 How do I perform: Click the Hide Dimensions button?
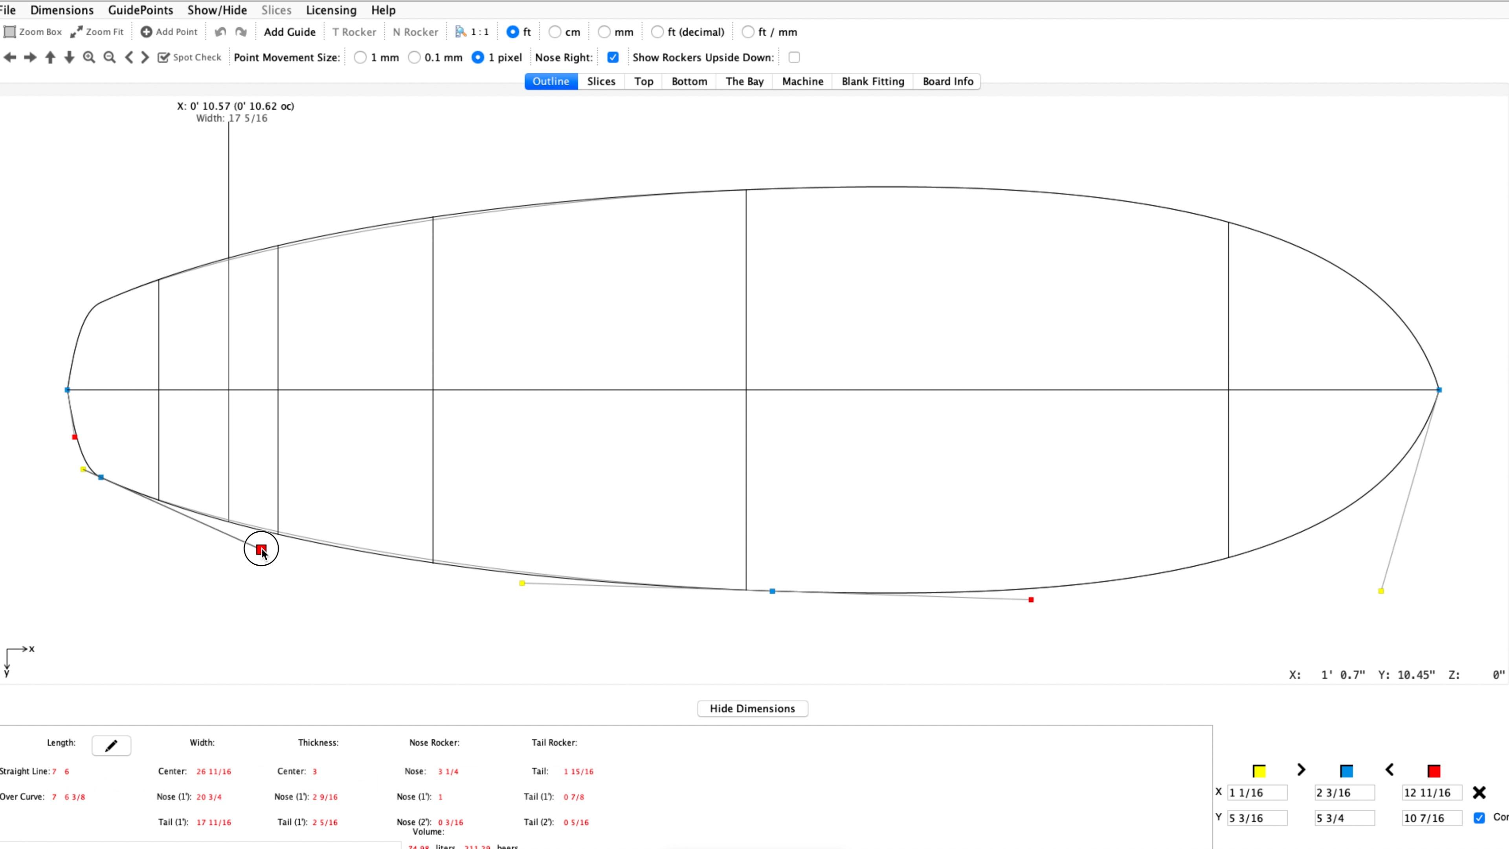752,708
